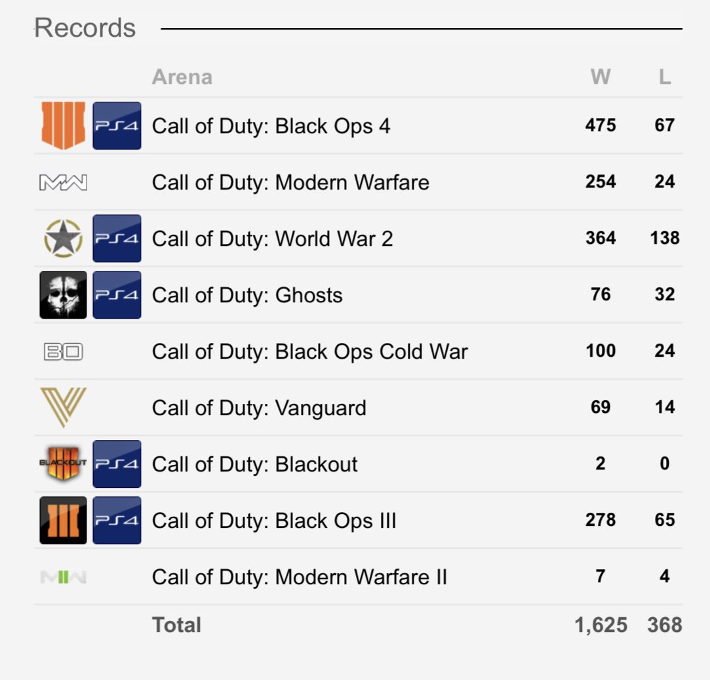The width and height of the screenshot is (710, 680).
Task: Click the PS4 badge beside World War 2
Action: [117, 238]
